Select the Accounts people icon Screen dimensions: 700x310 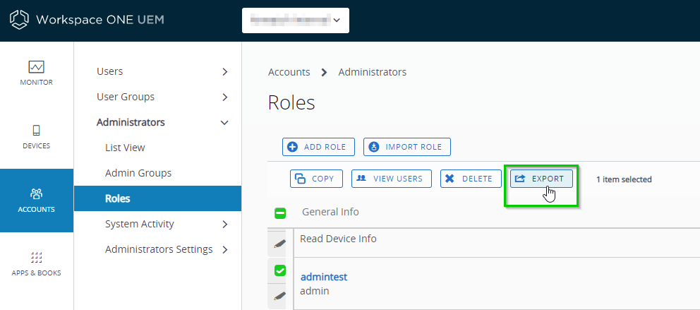point(37,193)
